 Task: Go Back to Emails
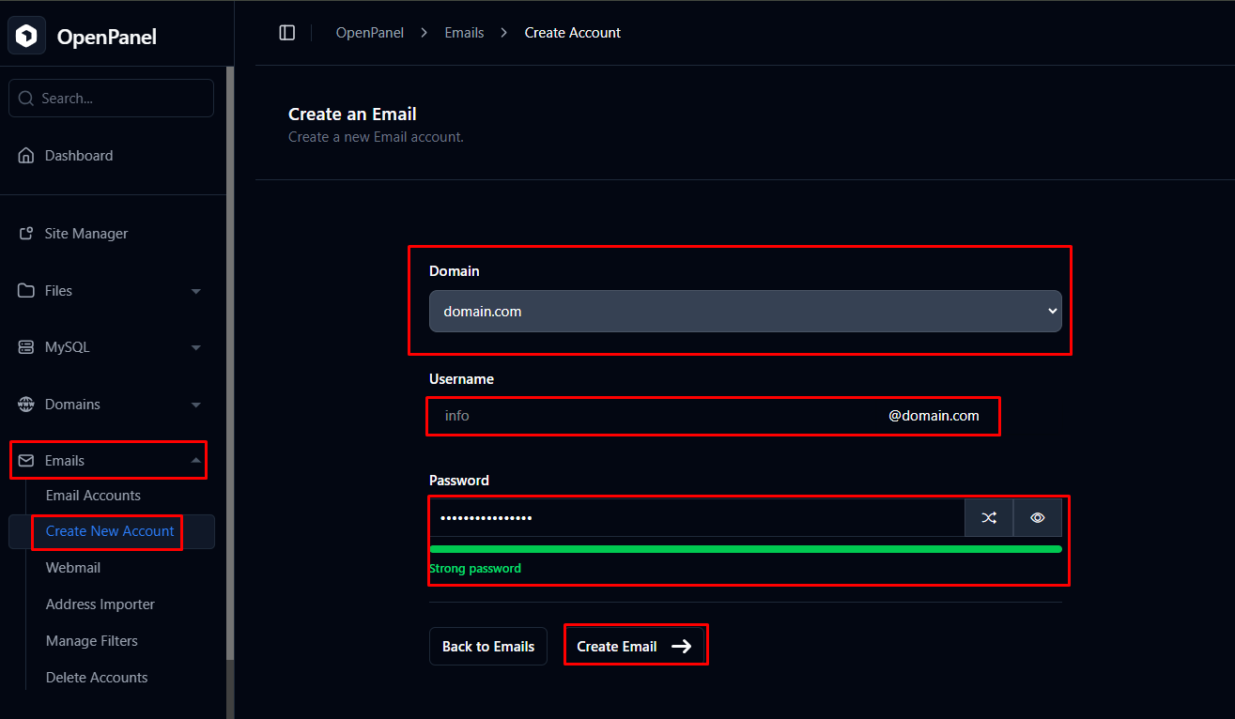point(488,647)
